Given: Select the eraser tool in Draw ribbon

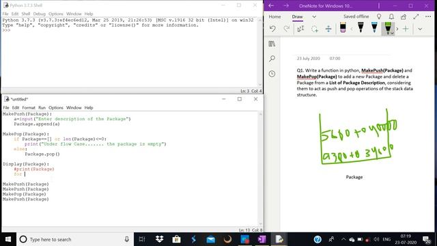Looking at the screenshot, I should 343,28.
